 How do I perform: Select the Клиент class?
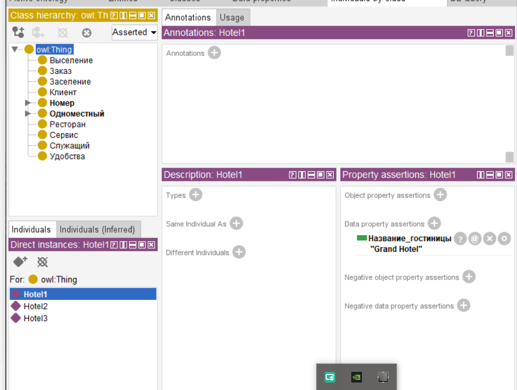pyautogui.click(x=63, y=92)
